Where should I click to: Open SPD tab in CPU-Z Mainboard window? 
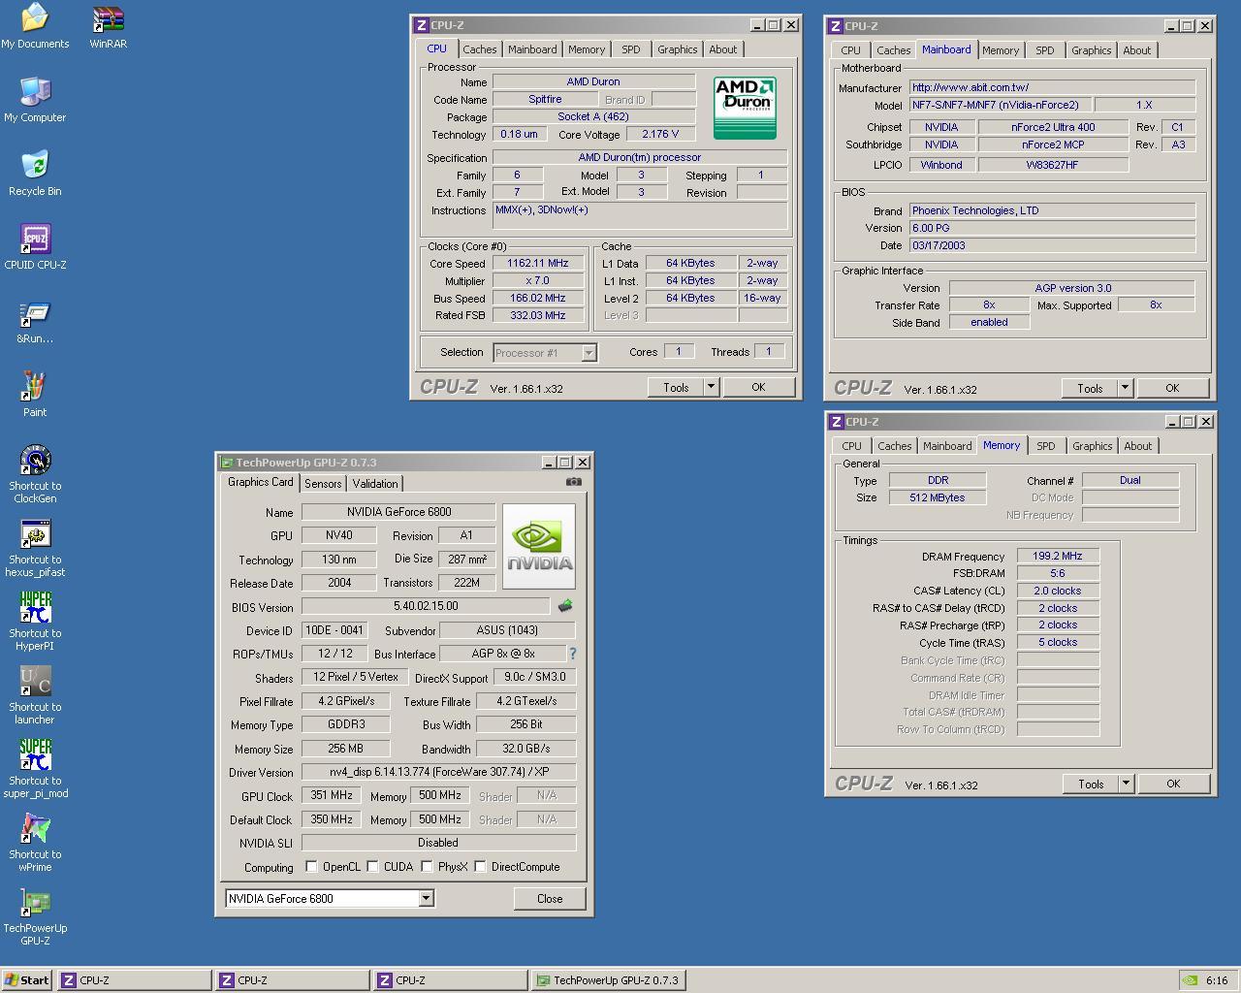tap(1044, 50)
